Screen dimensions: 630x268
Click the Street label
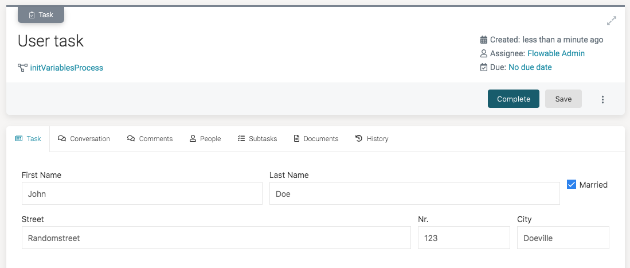pos(33,219)
